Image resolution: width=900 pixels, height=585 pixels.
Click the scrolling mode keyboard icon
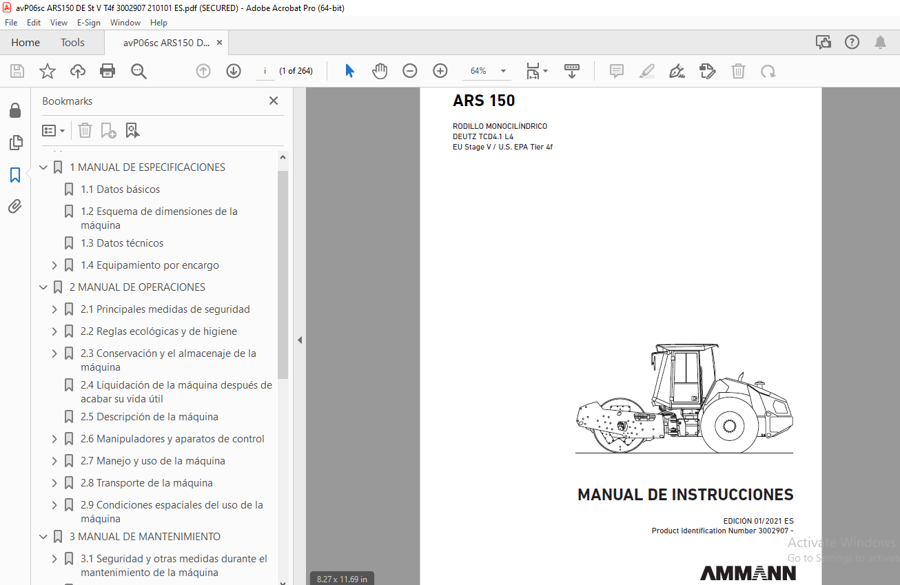tap(572, 71)
